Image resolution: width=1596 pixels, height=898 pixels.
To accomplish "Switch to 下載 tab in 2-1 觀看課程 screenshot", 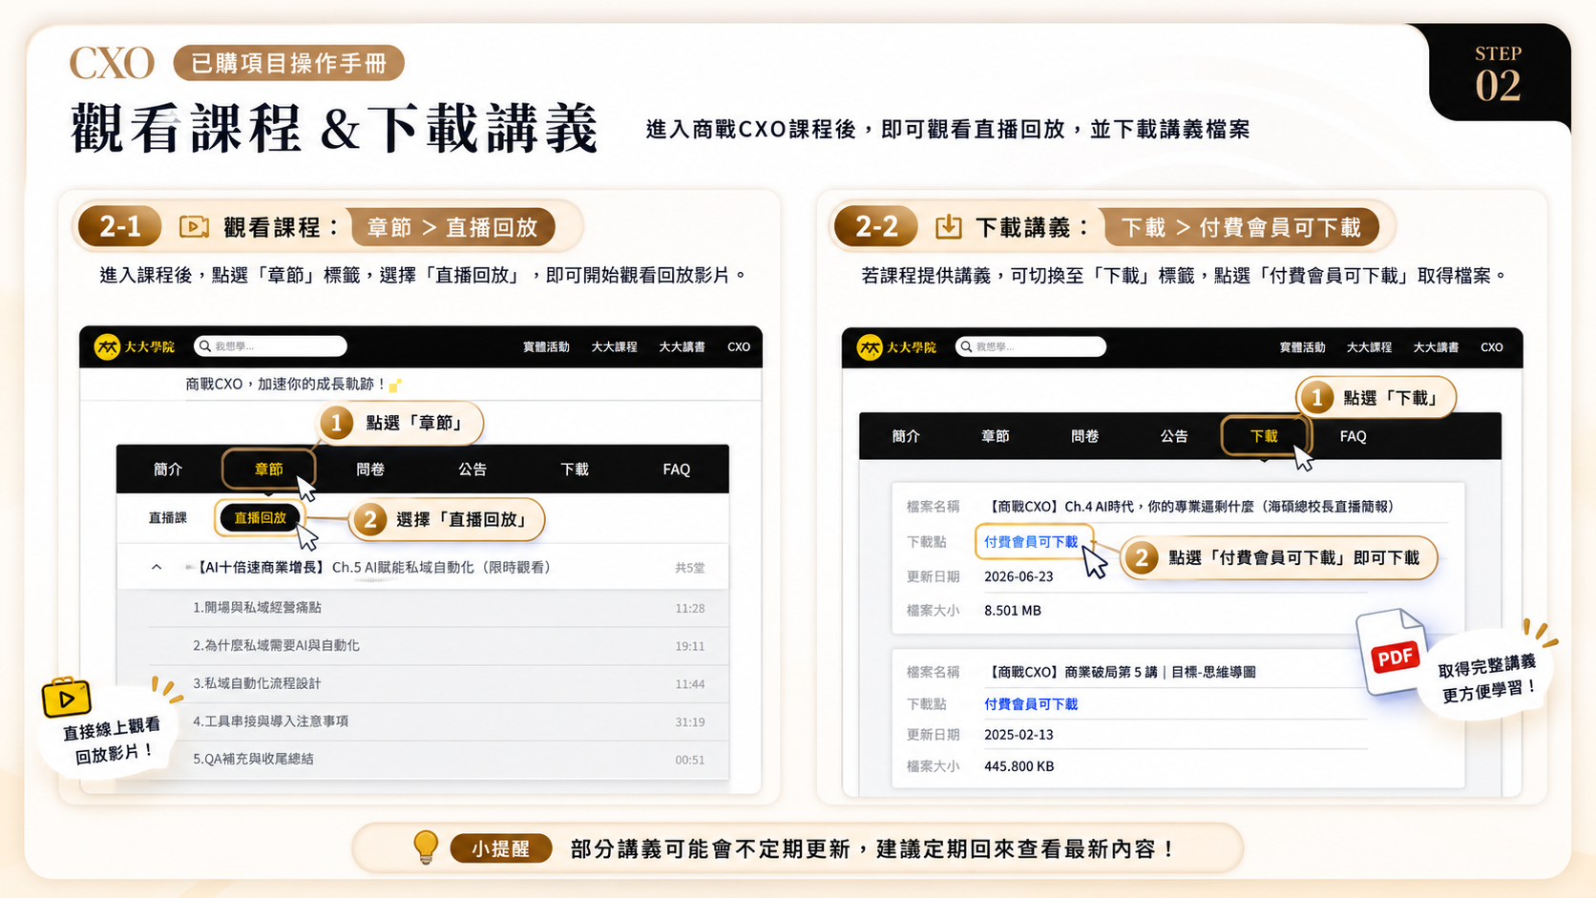I will (x=575, y=470).
